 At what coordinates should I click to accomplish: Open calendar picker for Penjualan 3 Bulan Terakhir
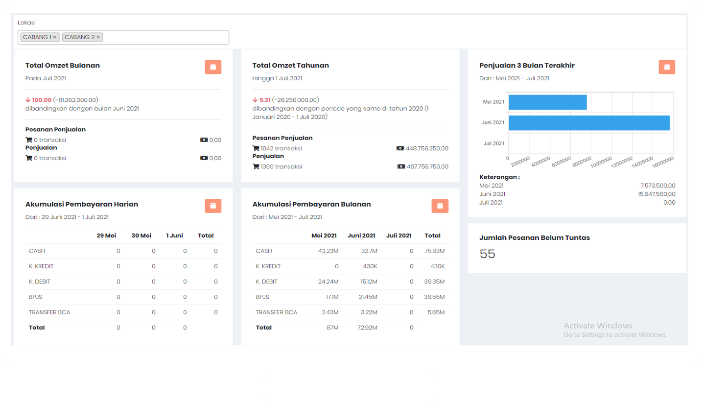(667, 67)
